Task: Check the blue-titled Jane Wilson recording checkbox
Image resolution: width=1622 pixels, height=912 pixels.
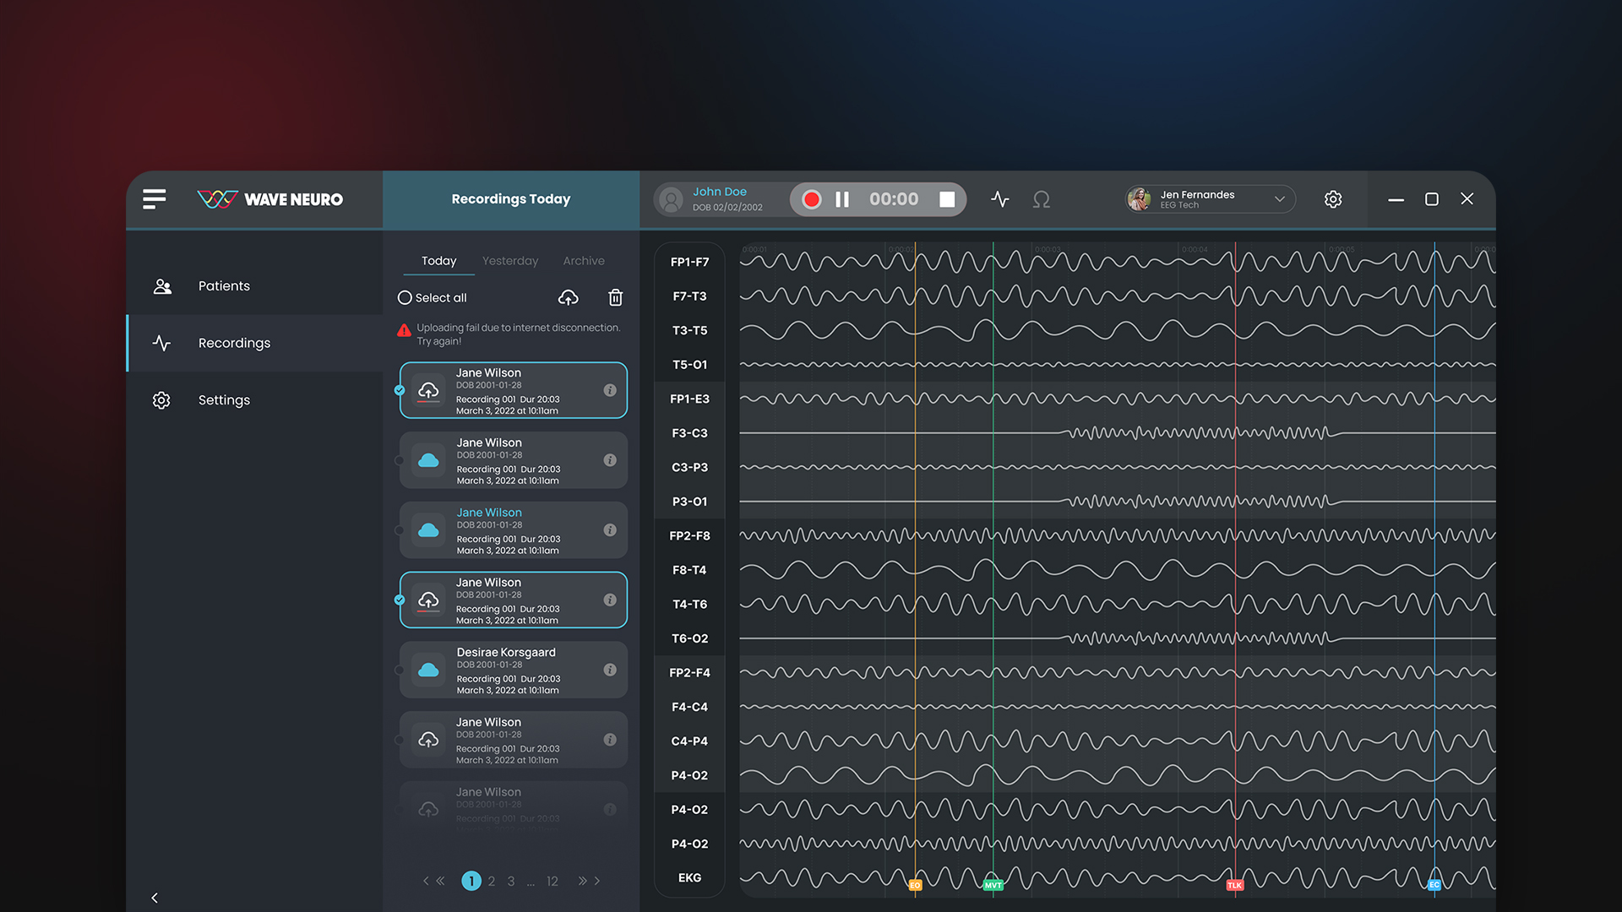Action: point(400,530)
